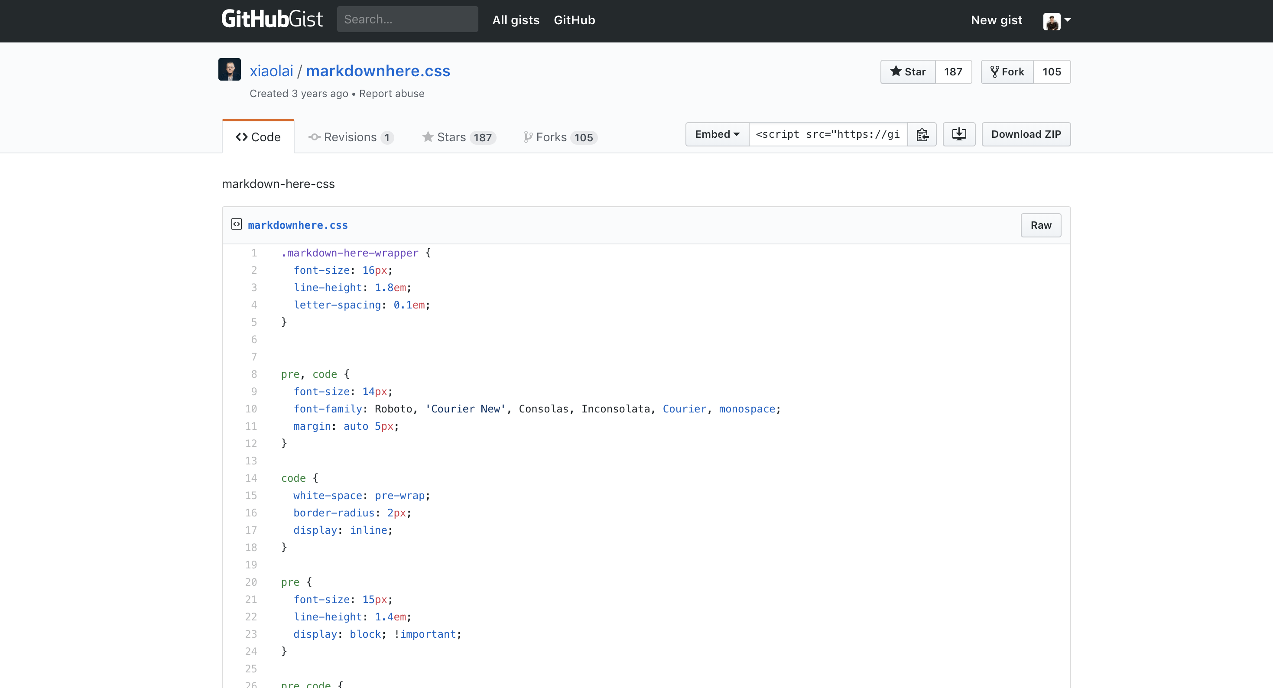
Task: Click the code file icon beside markdownhere.css
Action: pos(237,224)
